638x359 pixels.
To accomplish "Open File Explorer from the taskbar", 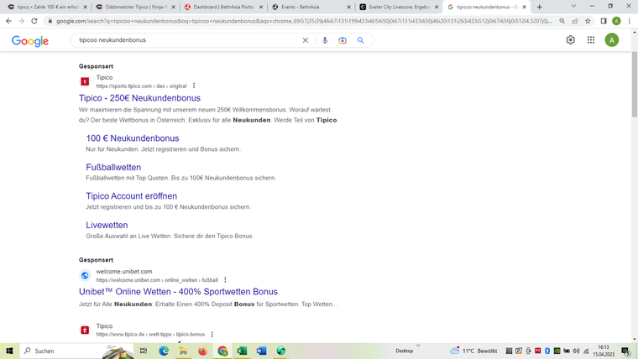I will tap(183, 351).
